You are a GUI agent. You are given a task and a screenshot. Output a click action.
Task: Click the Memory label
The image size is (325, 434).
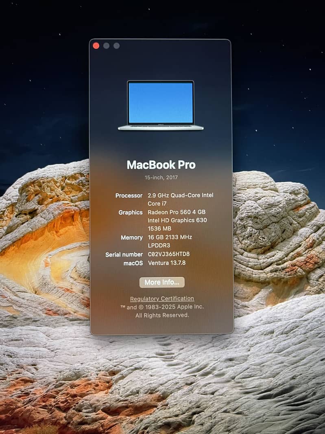[x=132, y=237]
